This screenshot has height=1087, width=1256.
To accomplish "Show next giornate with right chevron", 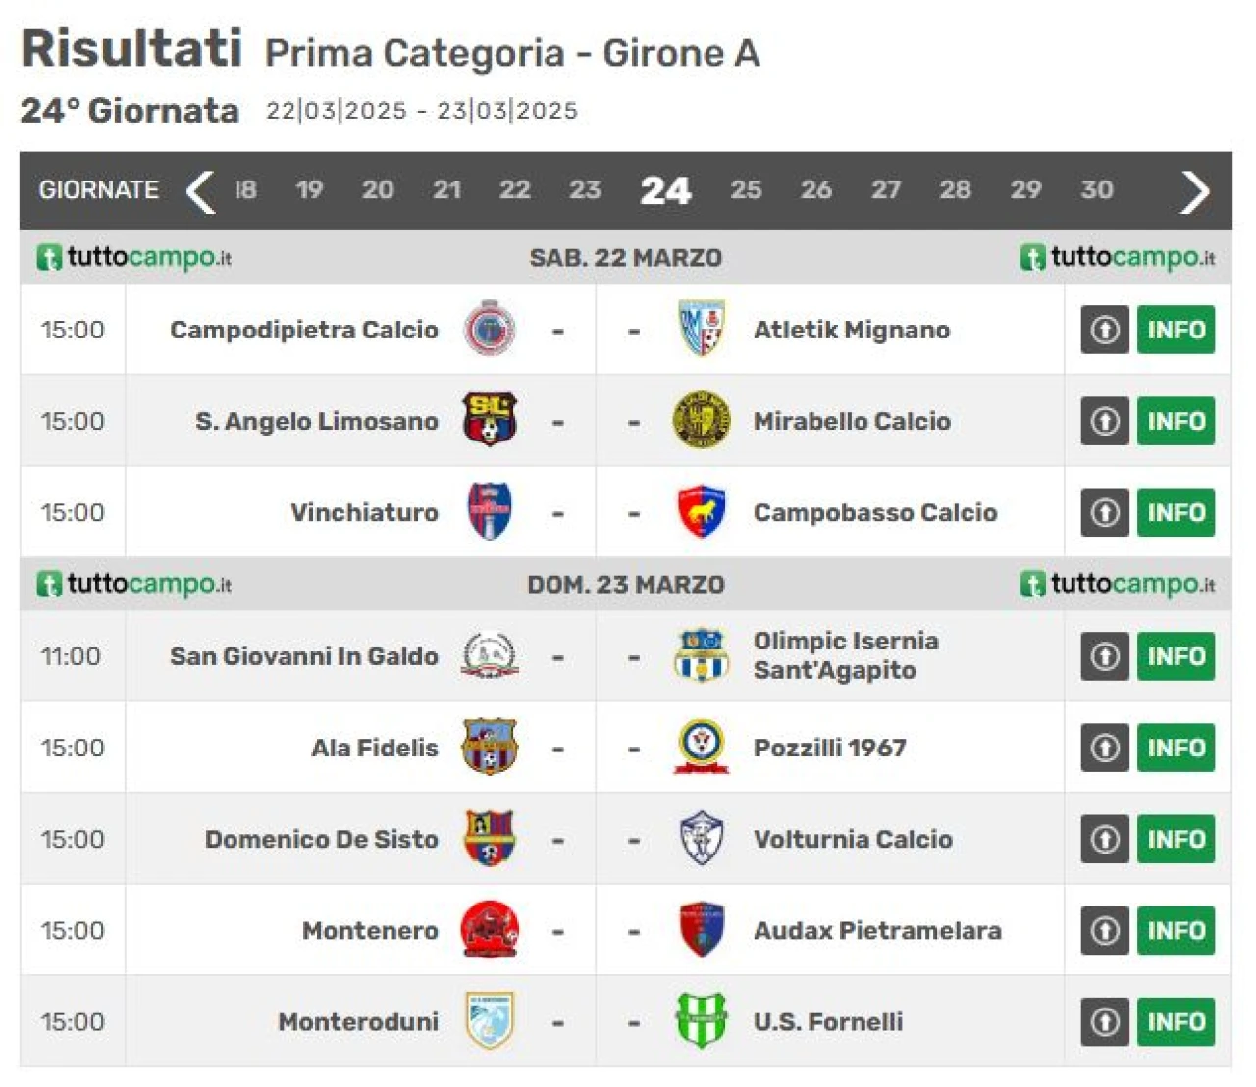I will 1195,191.
